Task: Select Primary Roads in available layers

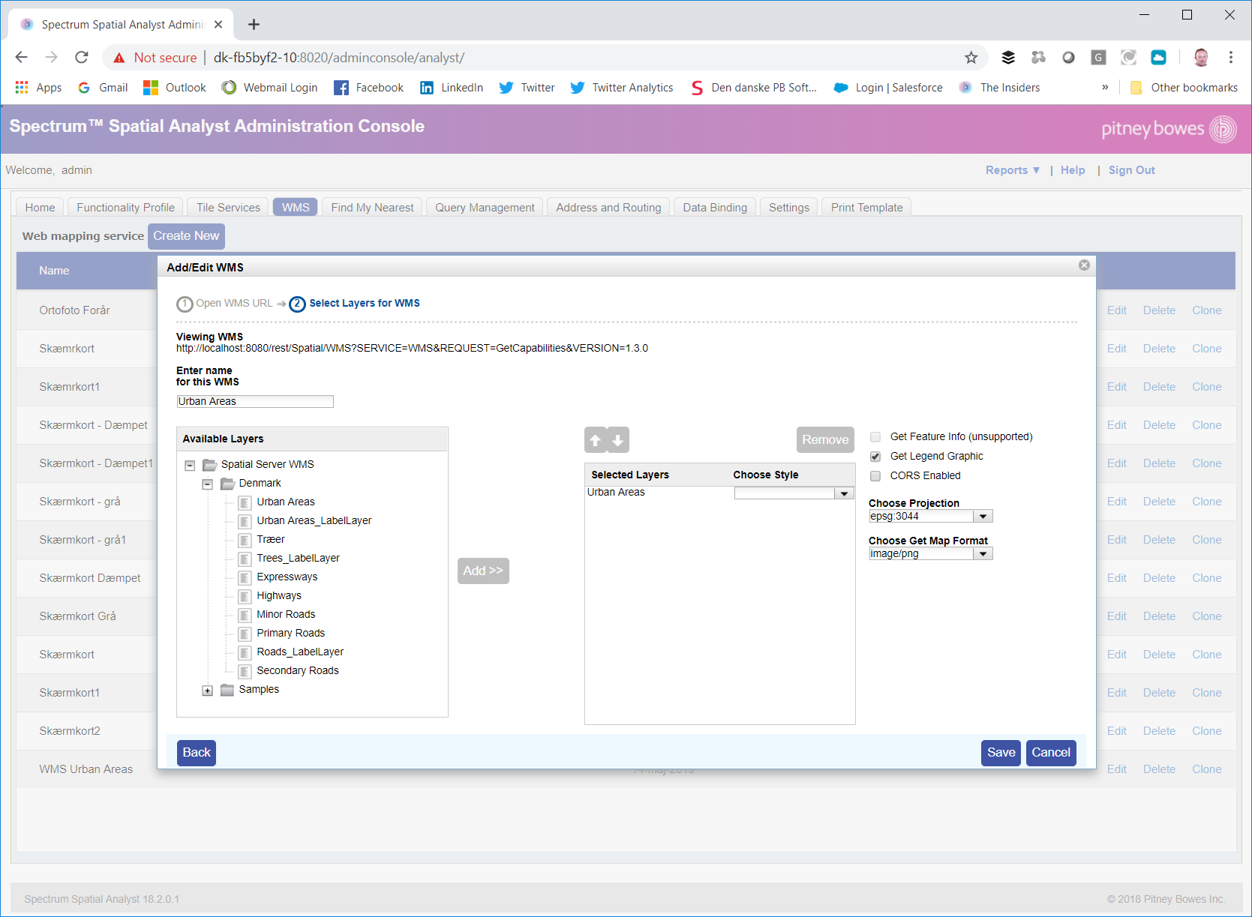Action: tap(290, 634)
